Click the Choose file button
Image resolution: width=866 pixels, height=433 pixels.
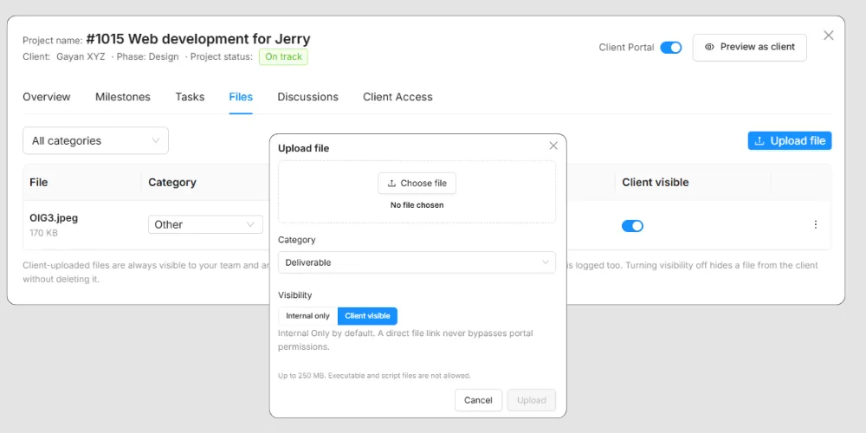417,184
